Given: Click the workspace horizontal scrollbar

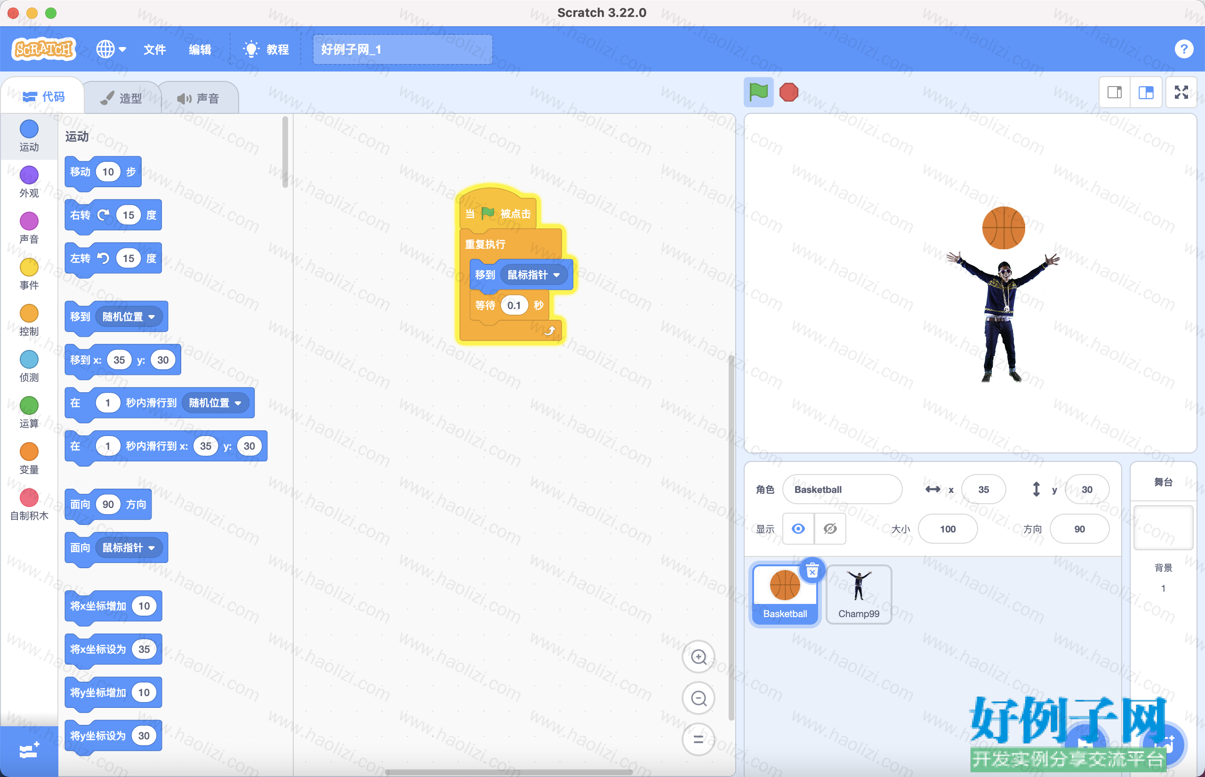Looking at the screenshot, I should pyautogui.click(x=509, y=772).
